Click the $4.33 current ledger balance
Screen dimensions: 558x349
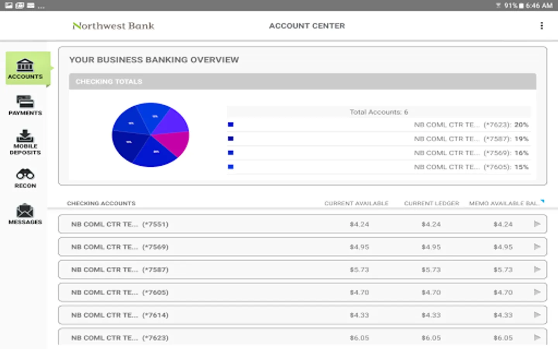[431, 315]
